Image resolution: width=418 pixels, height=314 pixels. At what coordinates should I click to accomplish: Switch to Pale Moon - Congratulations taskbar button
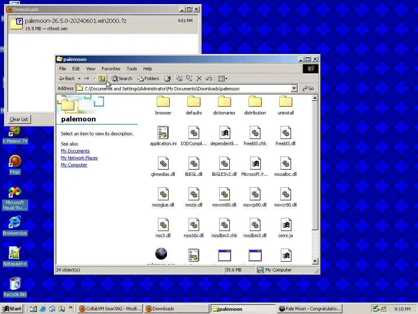(x=310, y=309)
